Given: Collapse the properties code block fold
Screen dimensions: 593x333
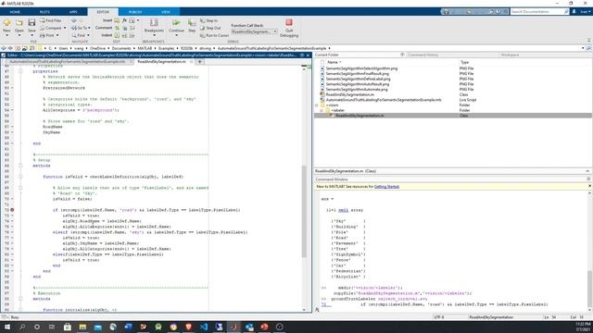Looking at the screenshot, I should 20,71.
